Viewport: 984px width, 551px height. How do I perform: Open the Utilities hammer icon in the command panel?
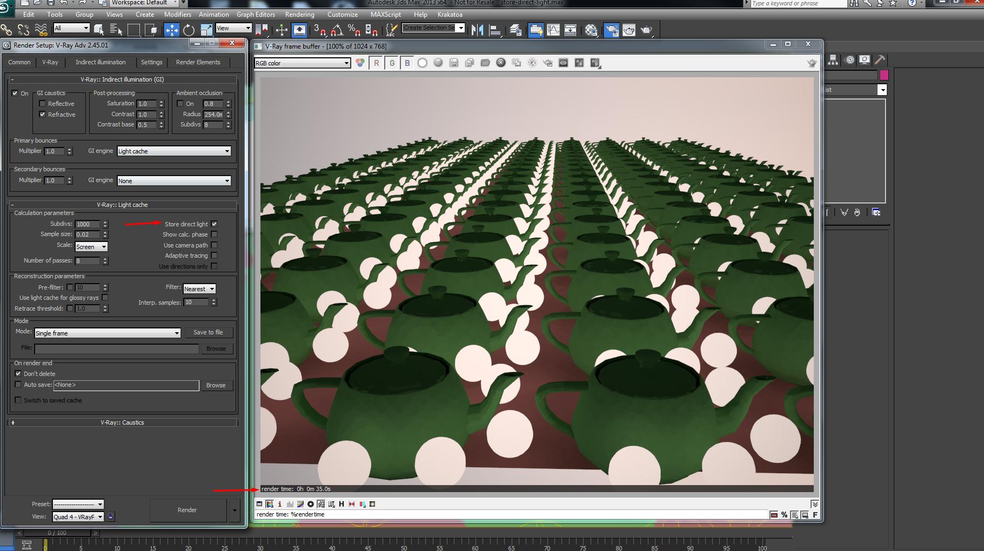coord(880,60)
